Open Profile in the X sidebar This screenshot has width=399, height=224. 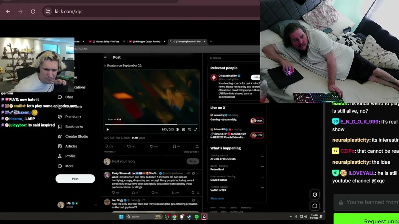tap(67, 156)
